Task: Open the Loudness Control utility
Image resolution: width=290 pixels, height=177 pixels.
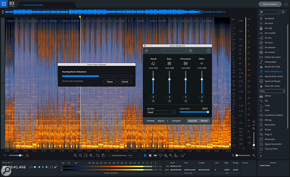Action: click(271, 115)
